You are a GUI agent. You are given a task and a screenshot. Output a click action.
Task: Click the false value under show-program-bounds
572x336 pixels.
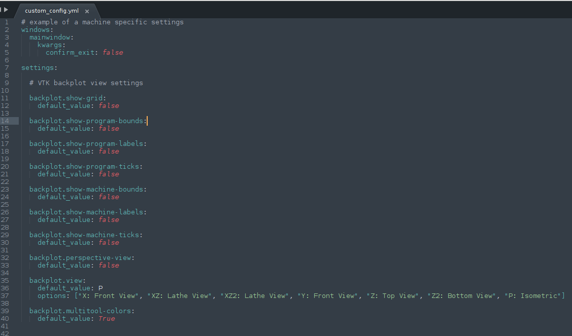click(x=109, y=129)
